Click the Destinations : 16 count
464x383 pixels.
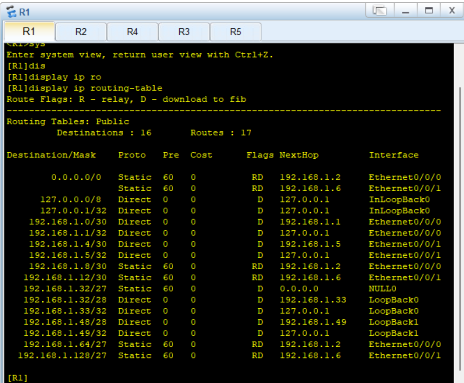click(x=104, y=132)
